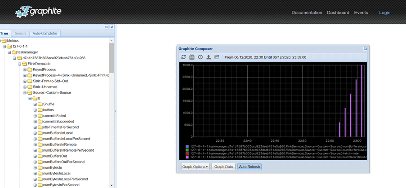The height and width of the screenshot is (188, 406).
Task: Open the date range calendar picker
Action: pos(192,57)
